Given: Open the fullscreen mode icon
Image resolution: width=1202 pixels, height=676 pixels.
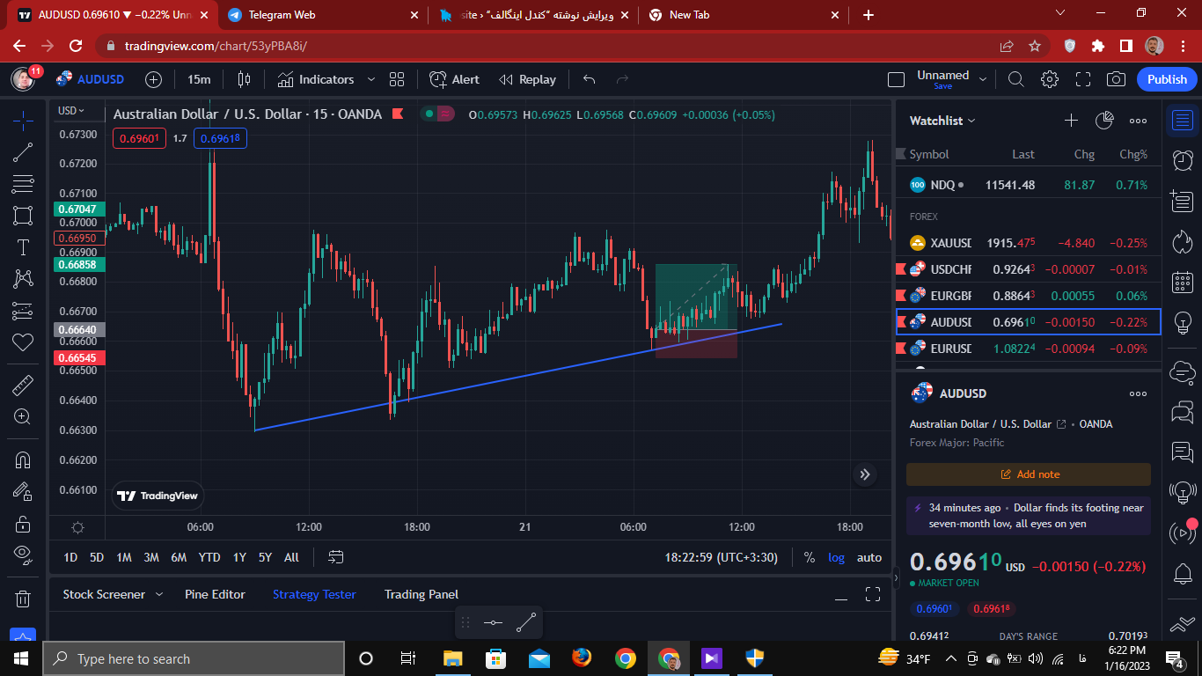Looking at the screenshot, I should point(1082,79).
